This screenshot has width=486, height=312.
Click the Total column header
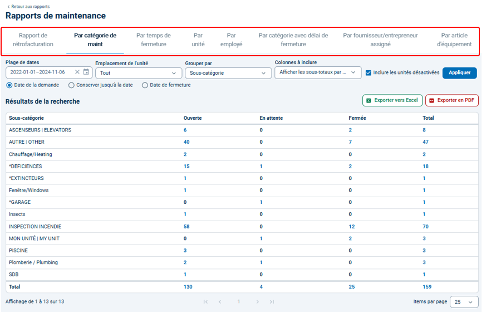pos(428,118)
